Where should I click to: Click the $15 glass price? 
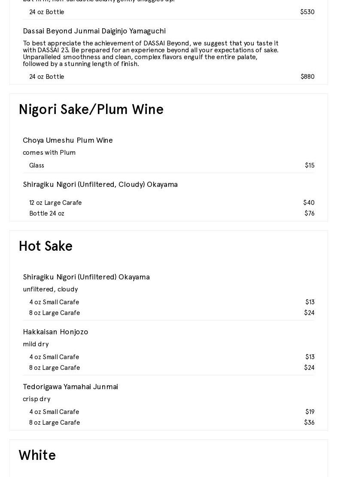pos(310,165)
